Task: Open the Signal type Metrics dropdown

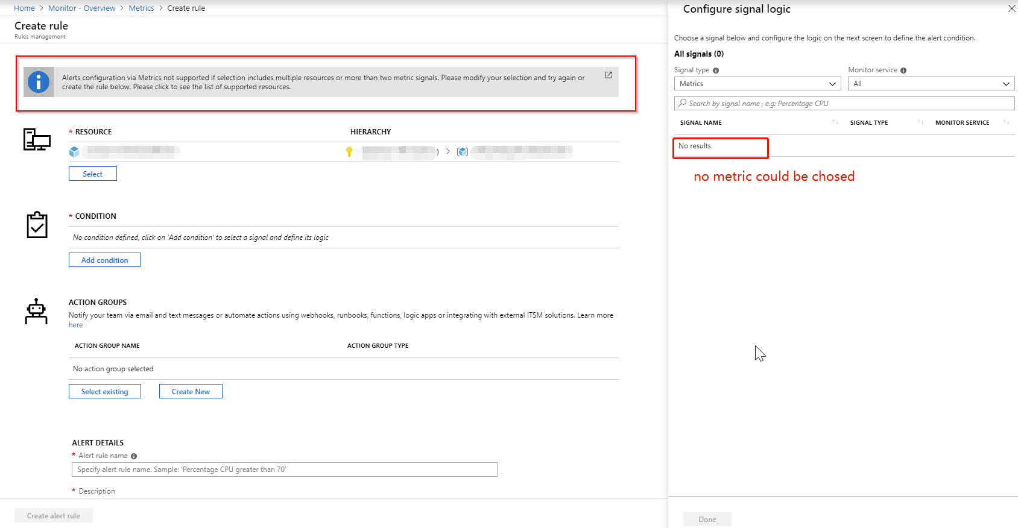Action: pyautogui.click(x=757, y=84)
